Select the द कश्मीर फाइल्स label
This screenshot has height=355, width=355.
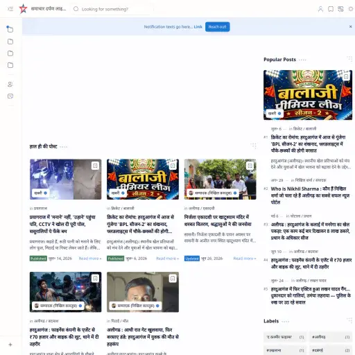[285, 337]
